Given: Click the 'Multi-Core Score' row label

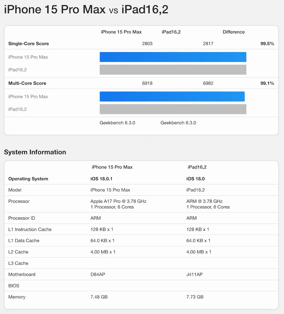Looking at the screenshot, I should tap(27, 83).
